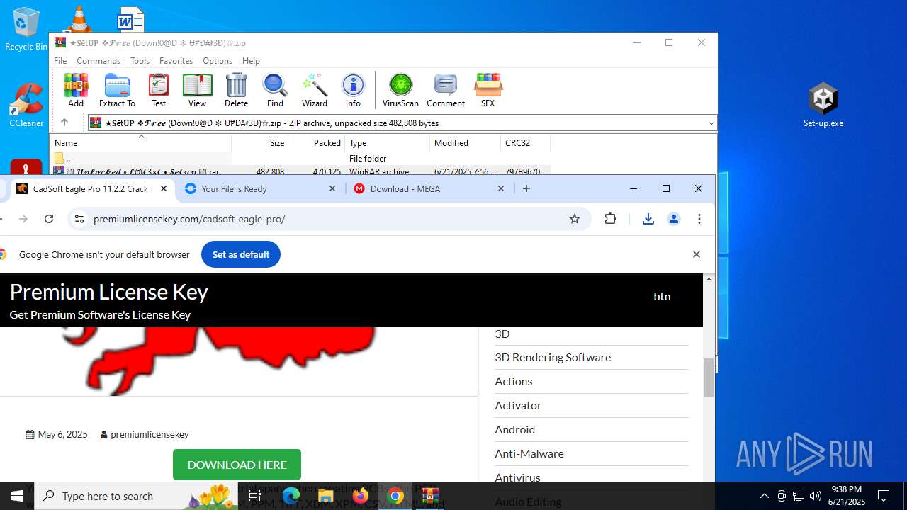Sort WinRAR list by Name column
The height and width of the screenshot is (510, 907).
(140, 143)
